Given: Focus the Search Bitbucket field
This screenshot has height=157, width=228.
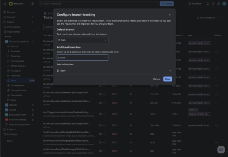Looking at the screenshot, I should 99,4.
